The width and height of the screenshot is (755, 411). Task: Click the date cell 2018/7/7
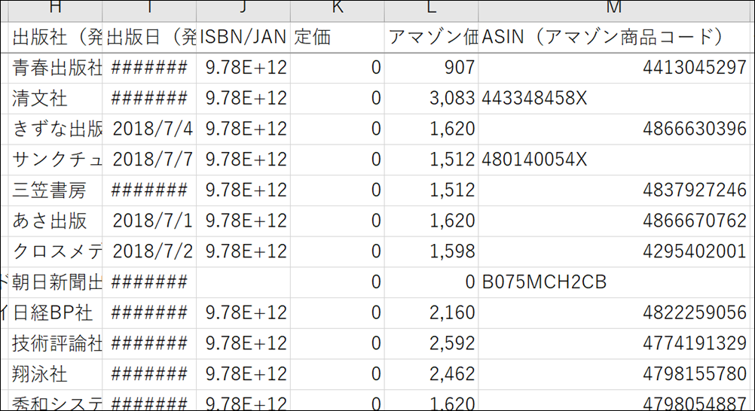point(149,160)
